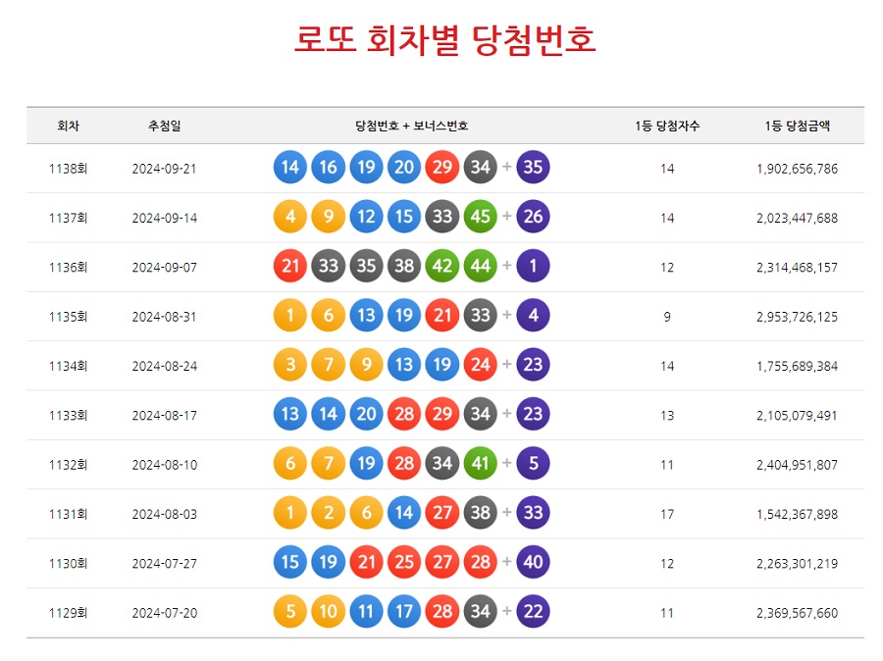Select purple bonus ball 23 in draw 1134
Viewport: 883px width, 661px height.
point(533,364)
